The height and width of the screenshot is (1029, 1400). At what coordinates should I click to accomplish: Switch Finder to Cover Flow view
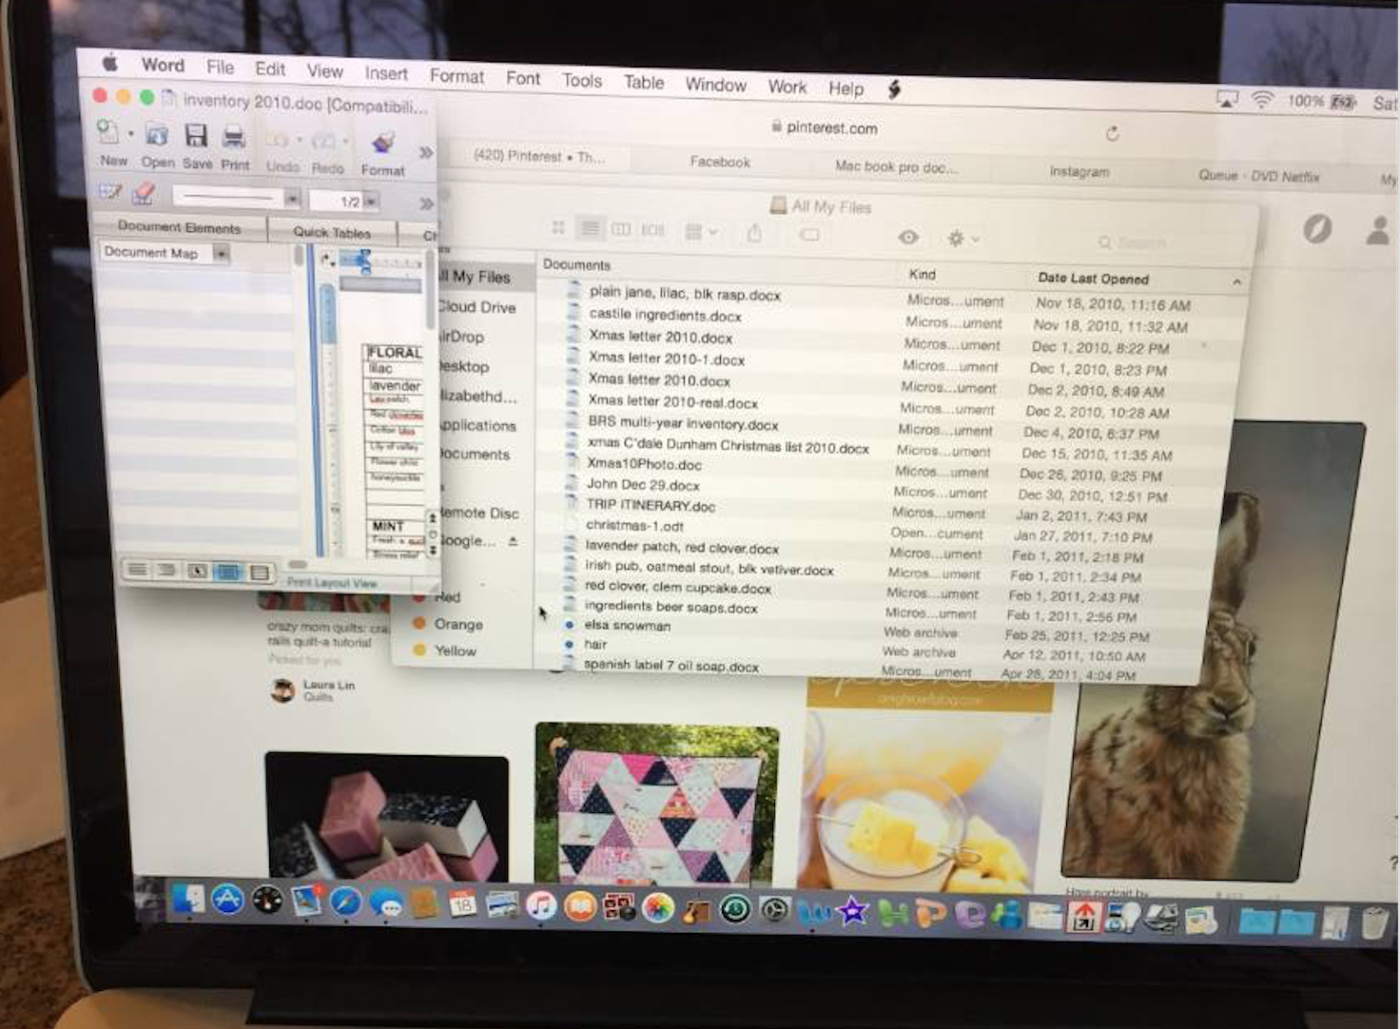[x=652, y=230]
